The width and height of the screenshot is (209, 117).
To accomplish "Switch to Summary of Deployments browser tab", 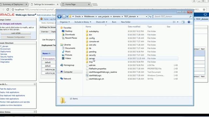I will (13, 4).
